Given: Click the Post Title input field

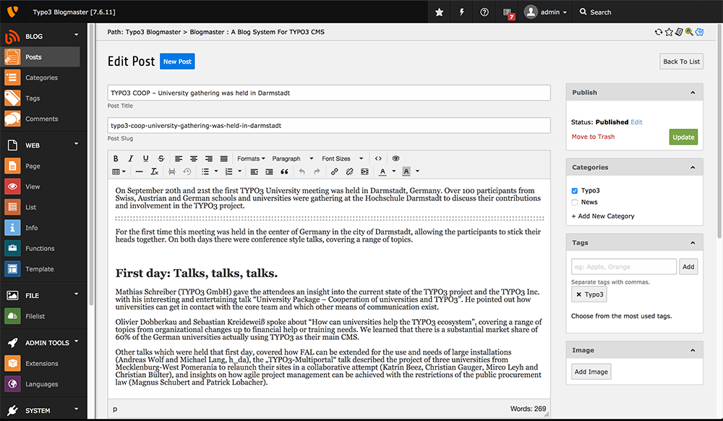Looking at the screenshot, I should [x=329, y=93].
